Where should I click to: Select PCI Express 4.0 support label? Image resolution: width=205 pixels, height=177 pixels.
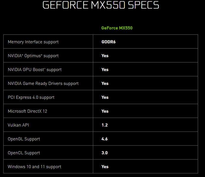(x=31, y=97)
